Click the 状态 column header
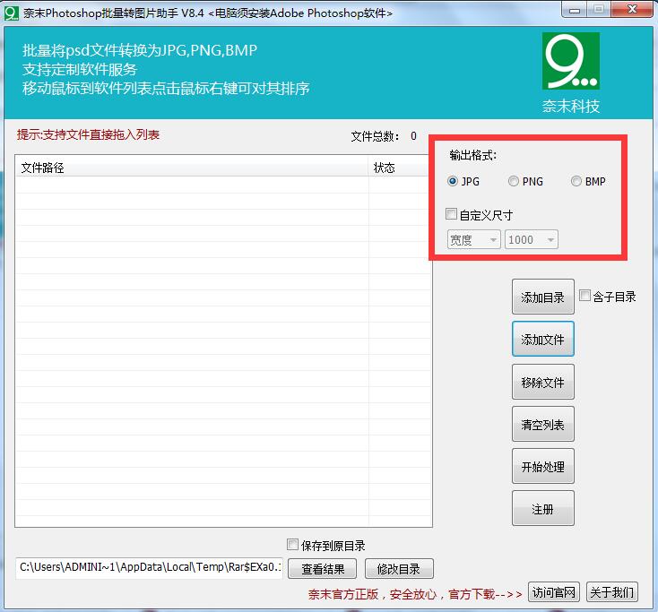Screen dimensions: 658x612 point(400,168)
